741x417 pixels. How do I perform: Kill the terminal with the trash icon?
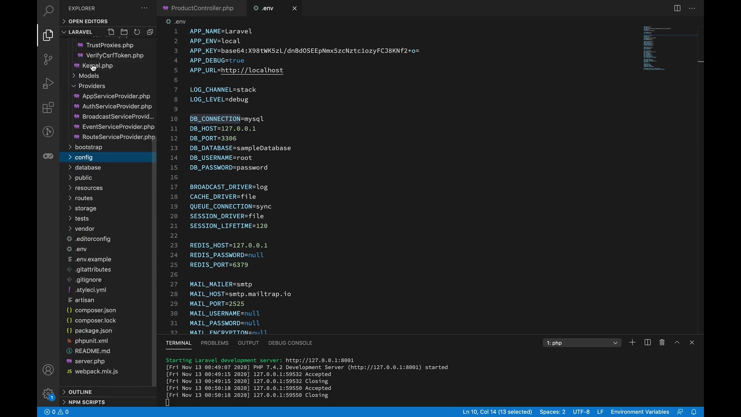click(x=662, y=342)
